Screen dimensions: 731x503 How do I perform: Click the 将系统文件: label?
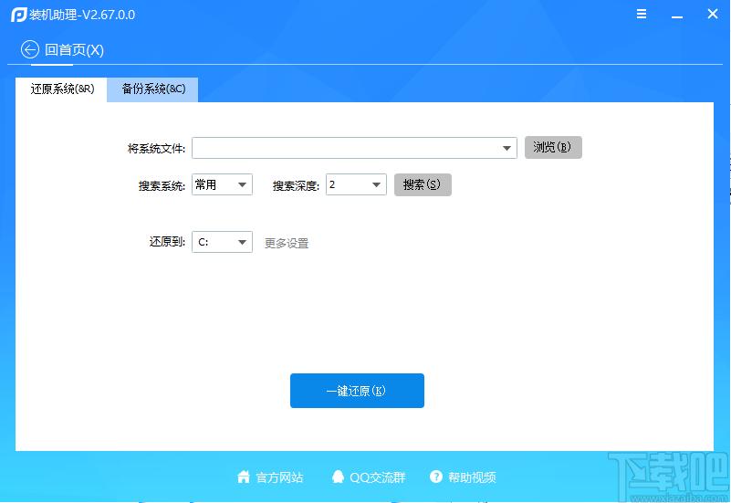coord(156,149)
